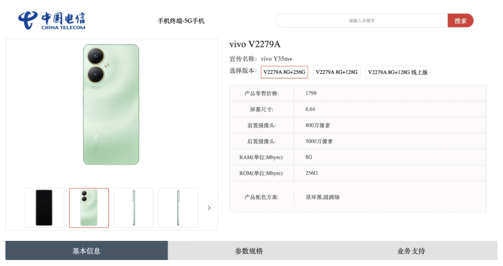
Task: Select version V2279A 8G+128G 线上版
Action: point(398,72)
